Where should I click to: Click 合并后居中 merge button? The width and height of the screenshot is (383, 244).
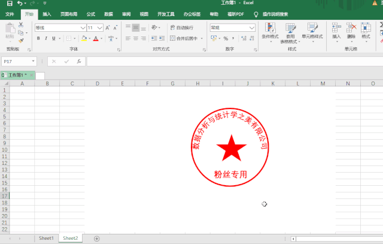click(184, 38)
